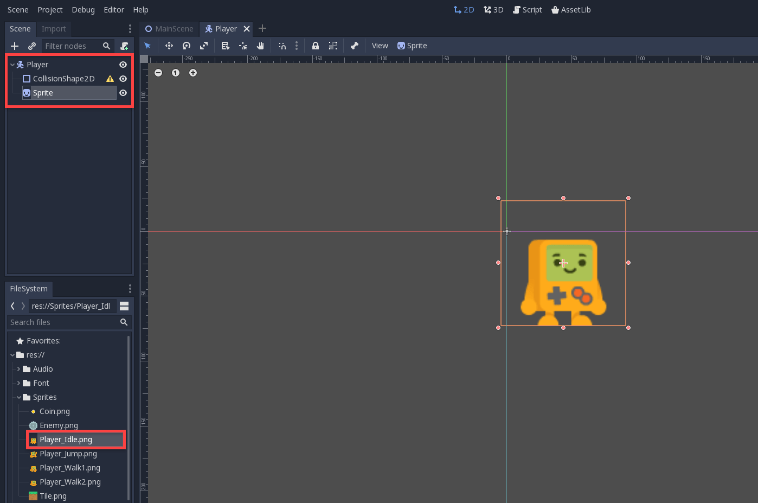The image size is (758, 503).
Task: Open the Editor menu
Action: [x=114, y=10]
